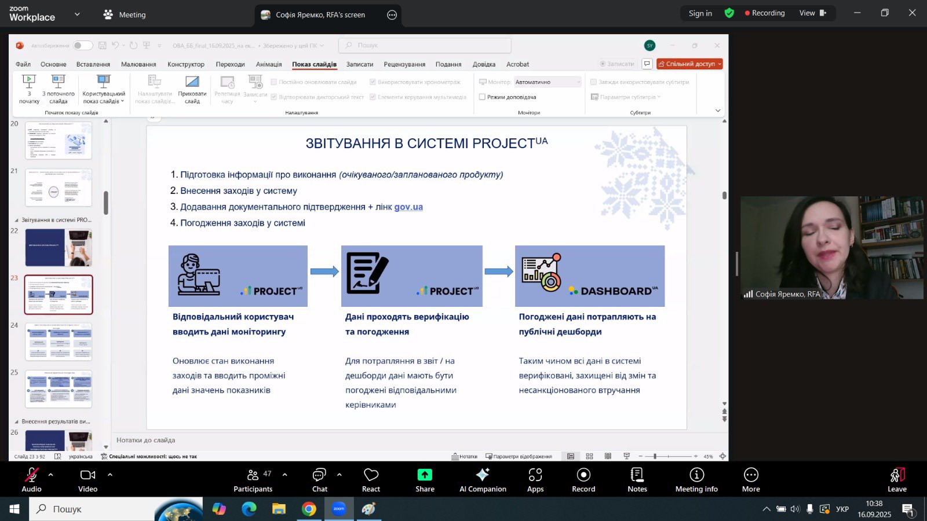927x521 pixels.
Task: Click the Leave meeting button
Action: 897,479
